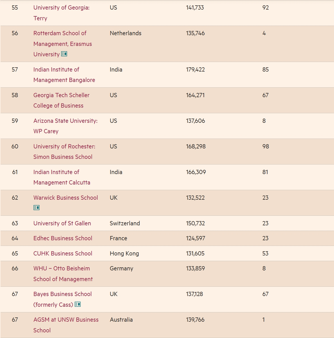Select value 85 in IIM Bangalore row
The height and width of the screenshot is (338, 334).
point(266,70)
